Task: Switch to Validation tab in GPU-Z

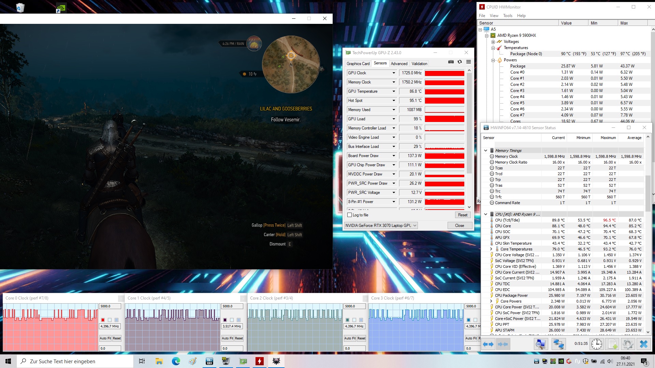Action: [419, 64]
